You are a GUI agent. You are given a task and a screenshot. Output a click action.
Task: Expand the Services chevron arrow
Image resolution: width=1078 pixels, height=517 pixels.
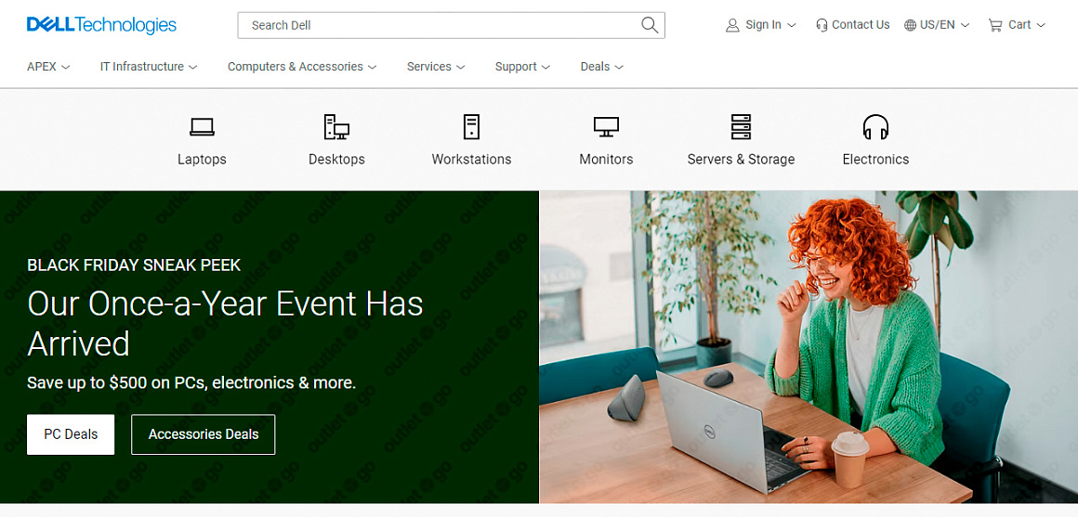tap(461, 67)
